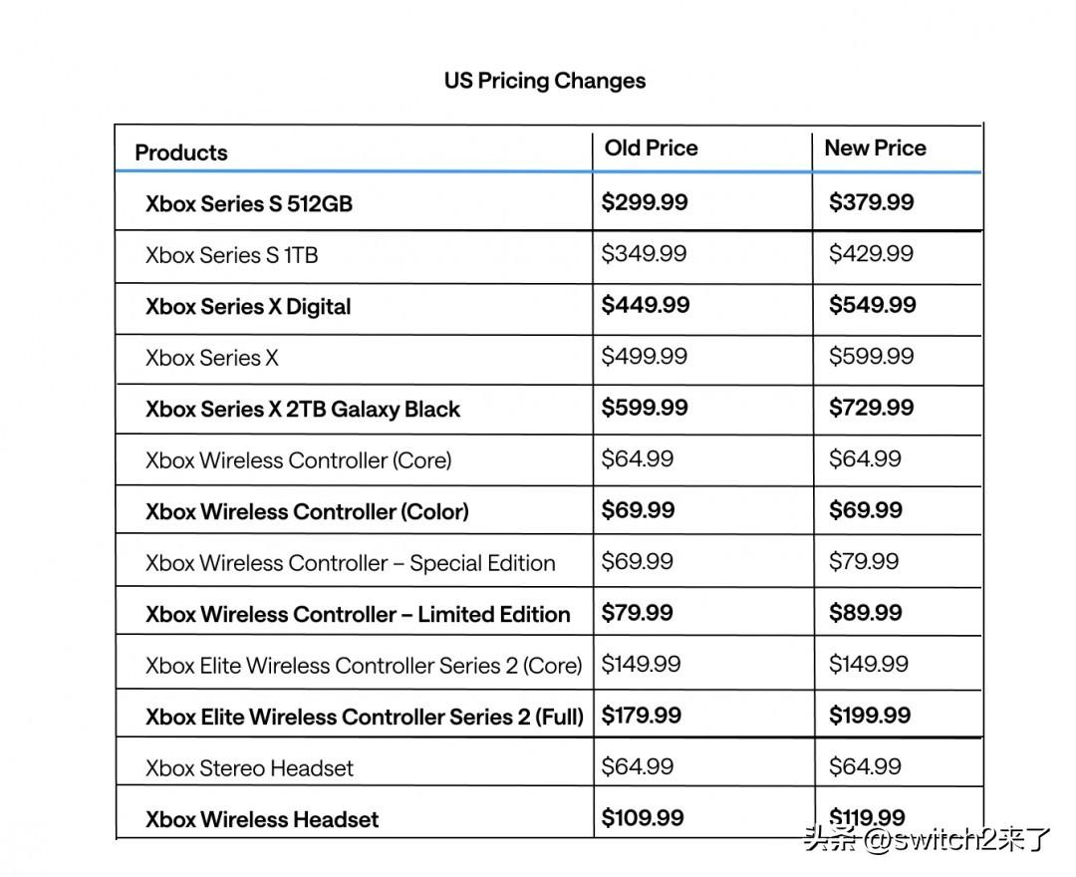Select Xbox Elite Wireless Controller Series 2 (Core)
This screenshot has width=1076, height=877.
(x=364, y=666)
